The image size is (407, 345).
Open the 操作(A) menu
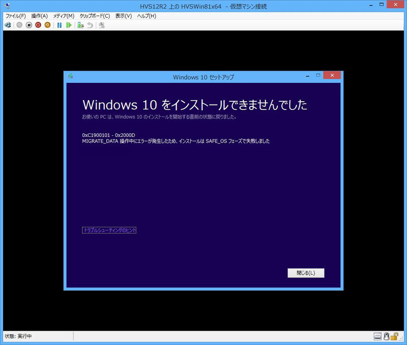[40, 16]
